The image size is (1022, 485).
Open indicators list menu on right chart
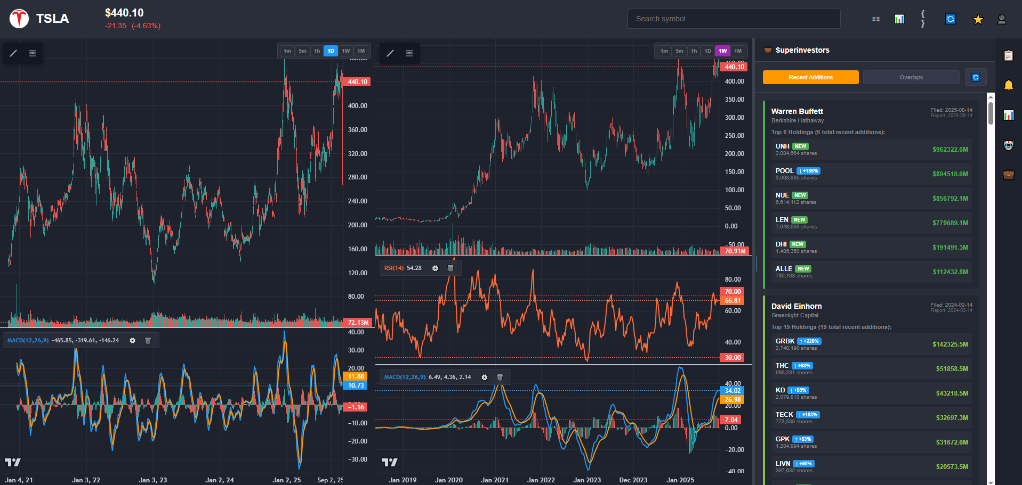click(409, 53)
